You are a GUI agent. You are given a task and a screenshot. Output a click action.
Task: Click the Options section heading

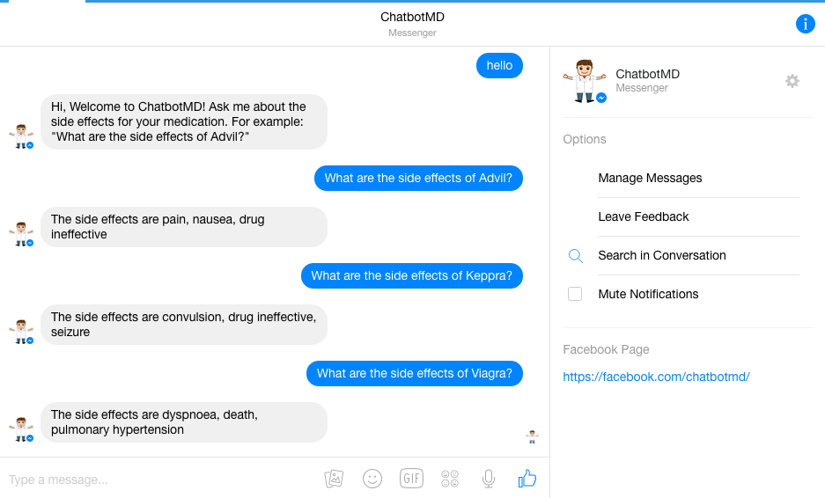pyautogui.click(x=585, y=139)
